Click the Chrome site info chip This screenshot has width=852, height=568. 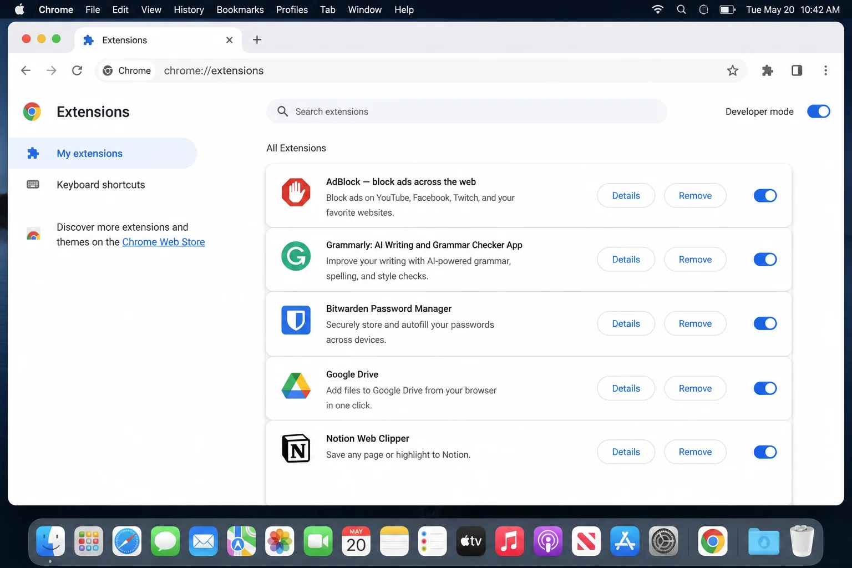tap(127, 70)
